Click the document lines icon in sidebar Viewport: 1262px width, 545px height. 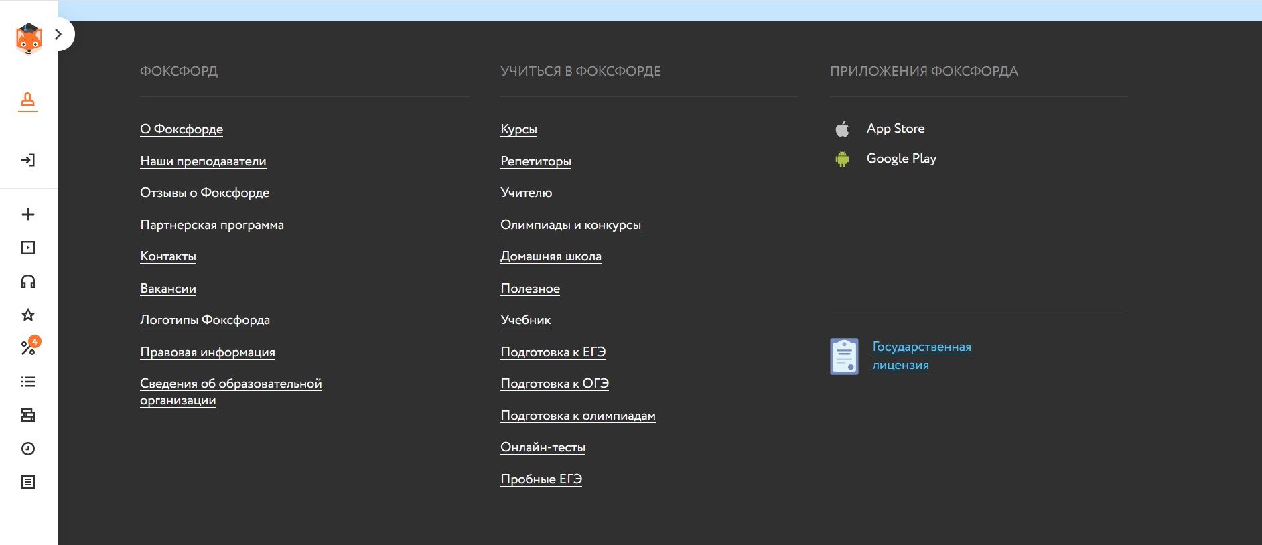(x=28, y=482)
